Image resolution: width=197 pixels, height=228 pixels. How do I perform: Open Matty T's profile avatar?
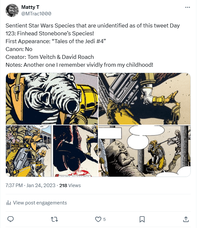(12, 10)
